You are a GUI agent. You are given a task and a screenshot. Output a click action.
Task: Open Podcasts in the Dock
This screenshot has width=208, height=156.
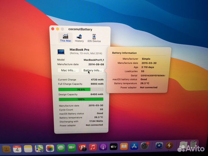[x=103, y=147]
